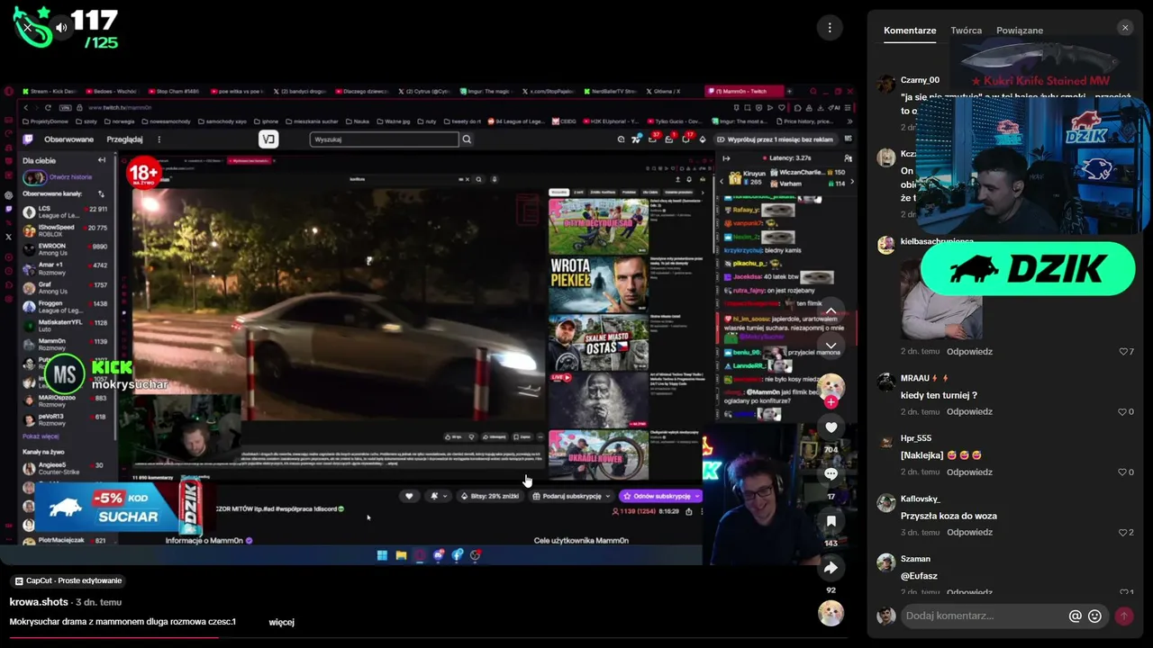Reply to kielbasachrupiaca's comment
Viewport: 1153px width, 648px height.
[969, 352]
